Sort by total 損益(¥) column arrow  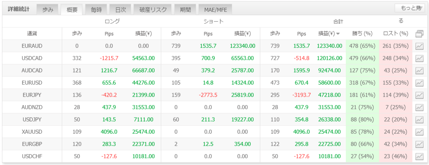[x=338, y=34]
